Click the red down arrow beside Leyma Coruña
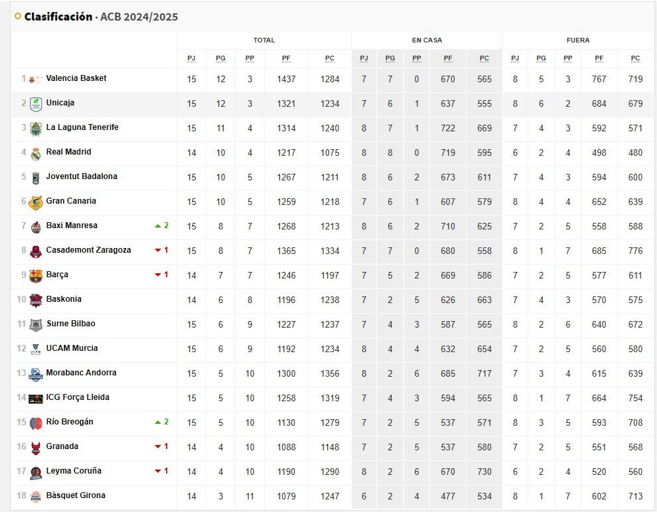 coord(158,472)
